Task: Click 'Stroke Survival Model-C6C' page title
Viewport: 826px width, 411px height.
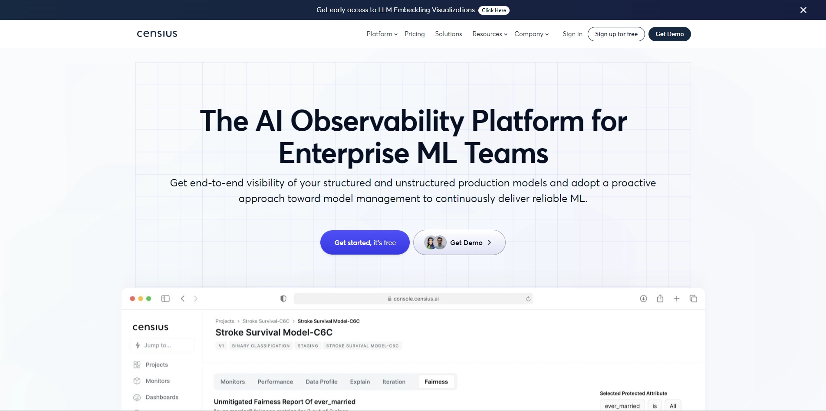Action: [x=274, y=332]
